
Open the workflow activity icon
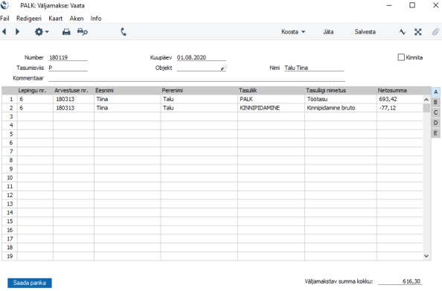(403, 32)
